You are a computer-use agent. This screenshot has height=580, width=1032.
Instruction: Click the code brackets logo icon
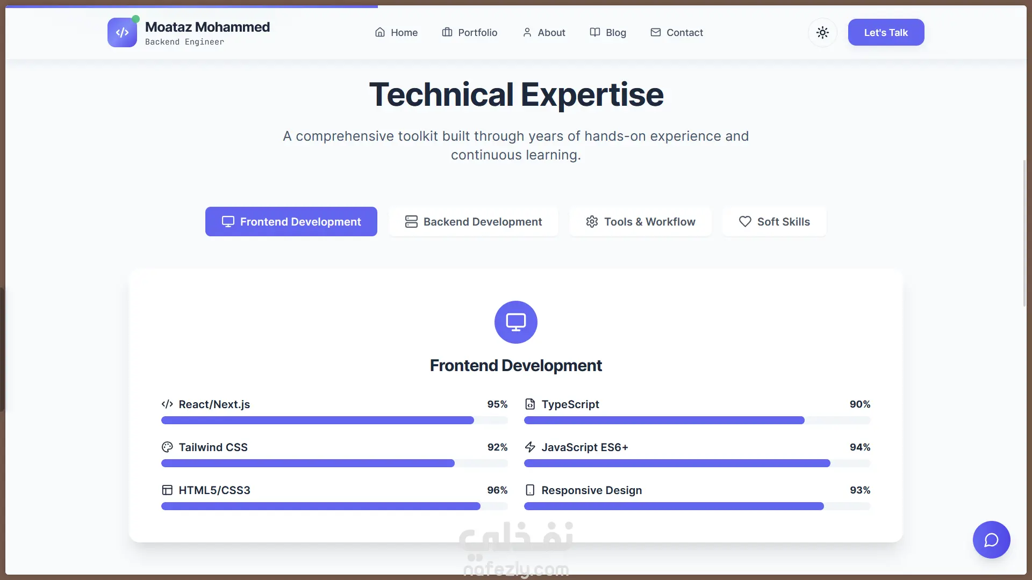click(122, 32)
